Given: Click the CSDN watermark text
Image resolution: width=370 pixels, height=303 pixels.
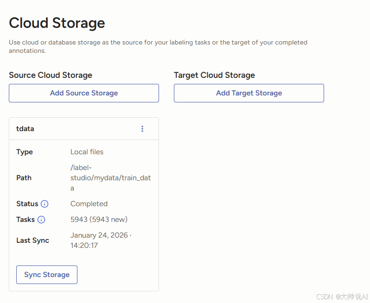Looking at the screenshot, I should click(x=342, y=297).
